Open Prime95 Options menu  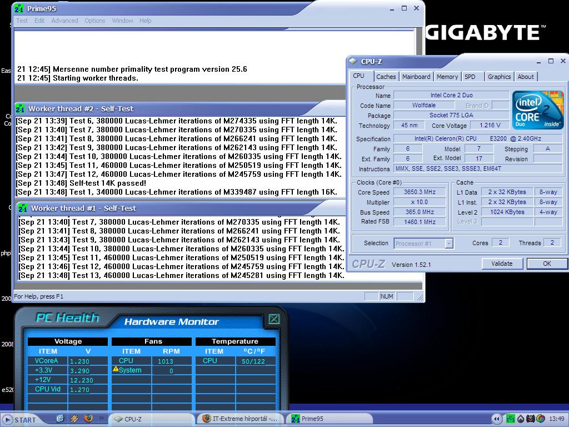94,21
